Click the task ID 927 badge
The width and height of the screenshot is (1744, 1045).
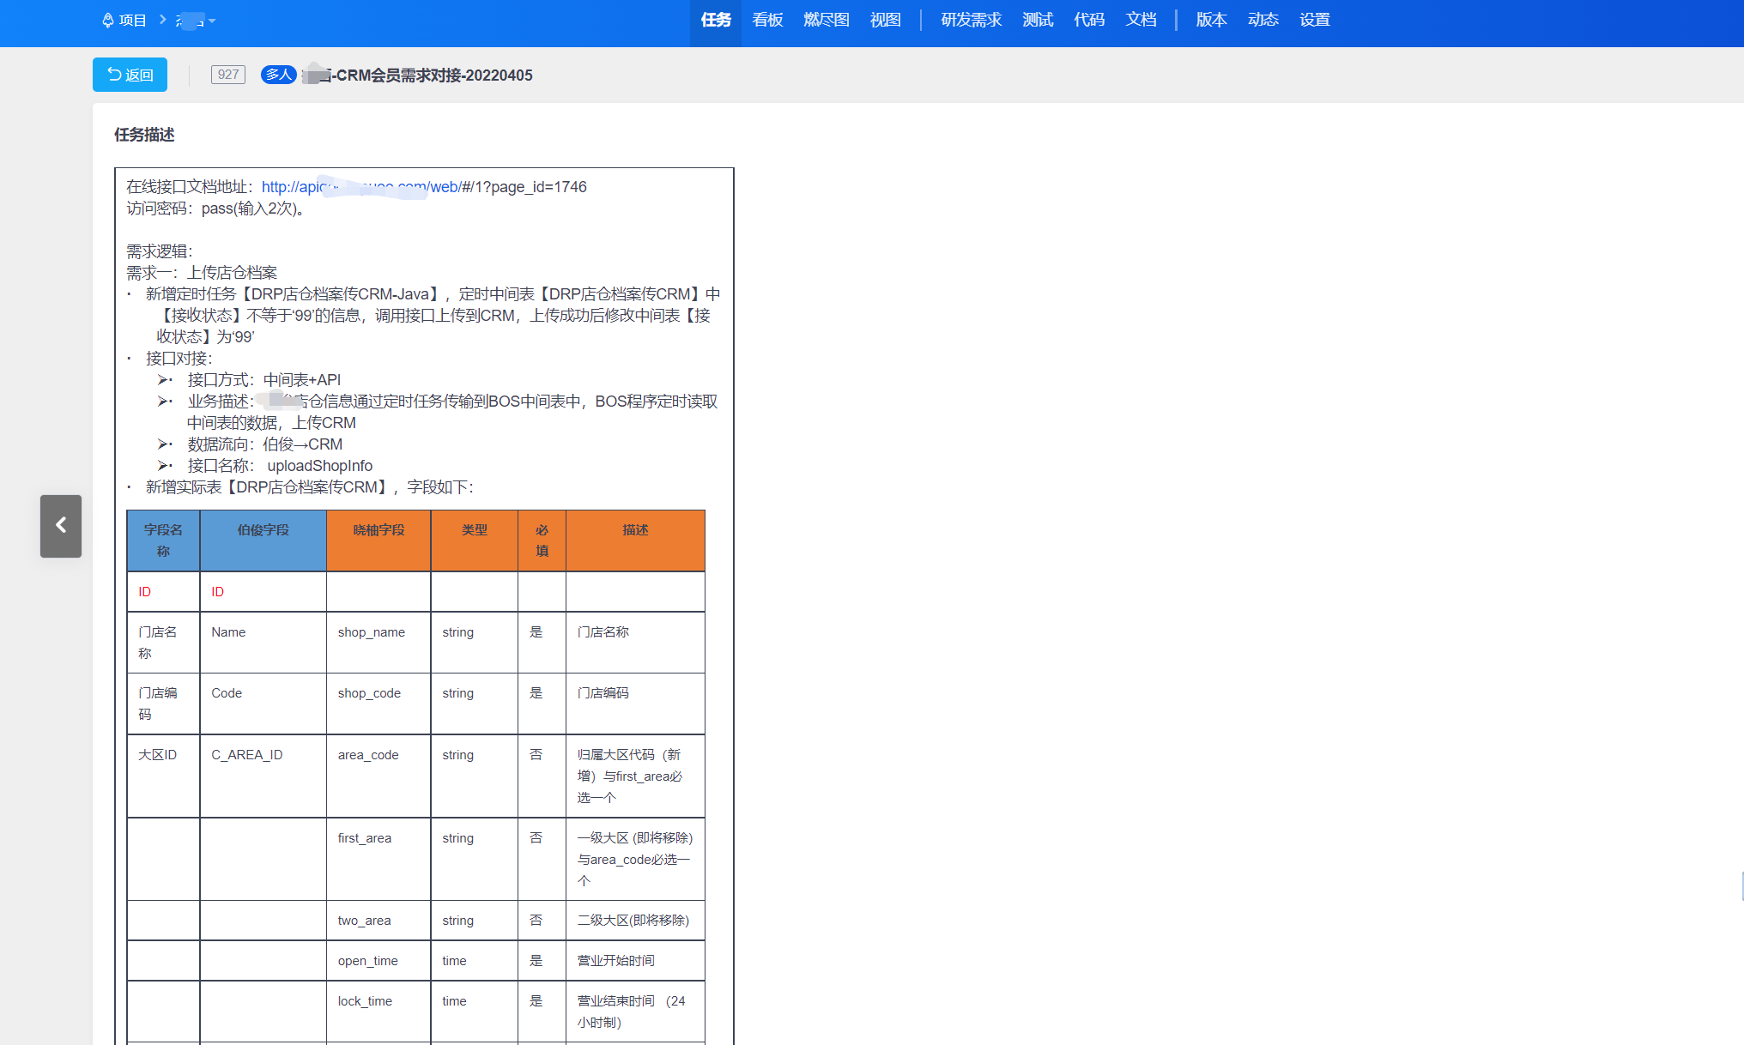228,75
